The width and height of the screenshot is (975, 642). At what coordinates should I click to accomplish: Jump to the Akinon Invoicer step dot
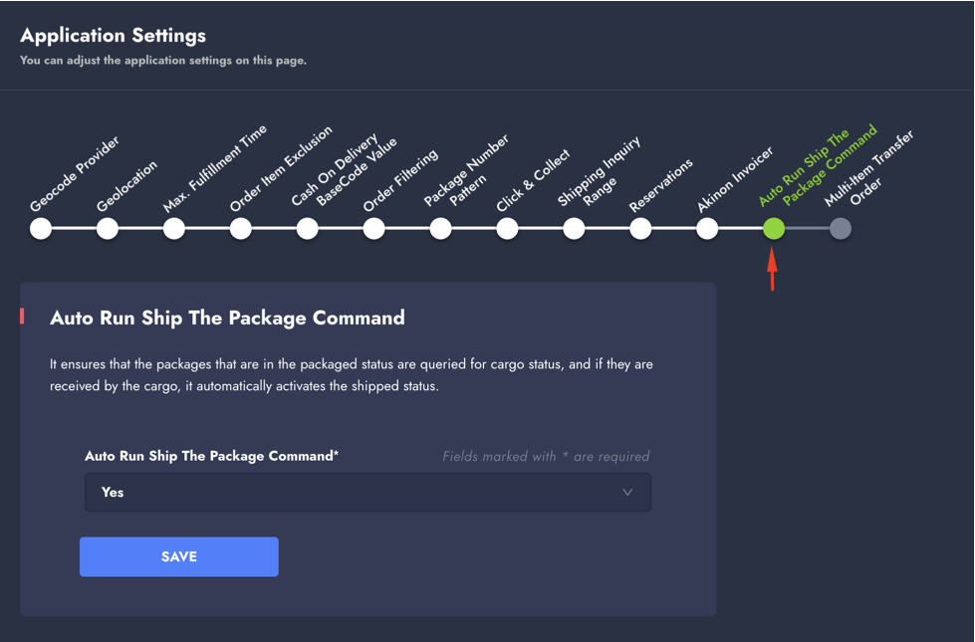coord(707,229)
